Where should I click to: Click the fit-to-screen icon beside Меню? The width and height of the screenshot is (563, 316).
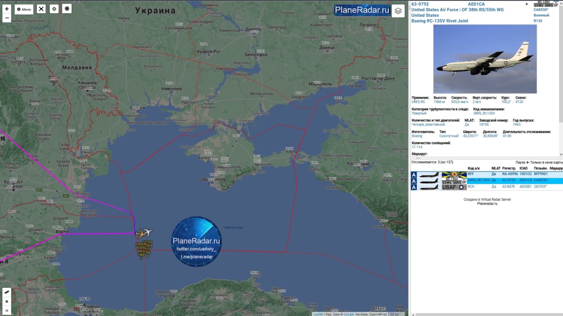41,9
